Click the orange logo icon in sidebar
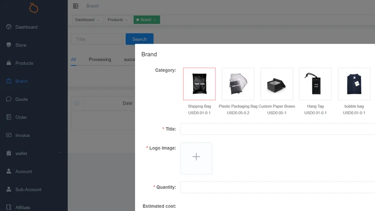This screenshot has height=211, width=375. pos(33,8)
